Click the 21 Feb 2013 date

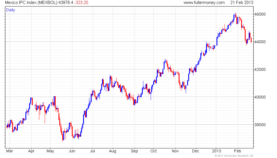point(242,3)
